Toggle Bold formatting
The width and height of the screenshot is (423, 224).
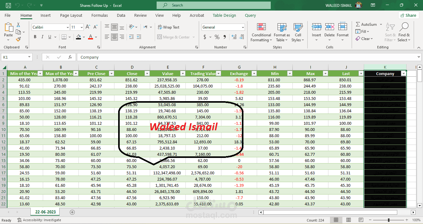coord(35,37)
